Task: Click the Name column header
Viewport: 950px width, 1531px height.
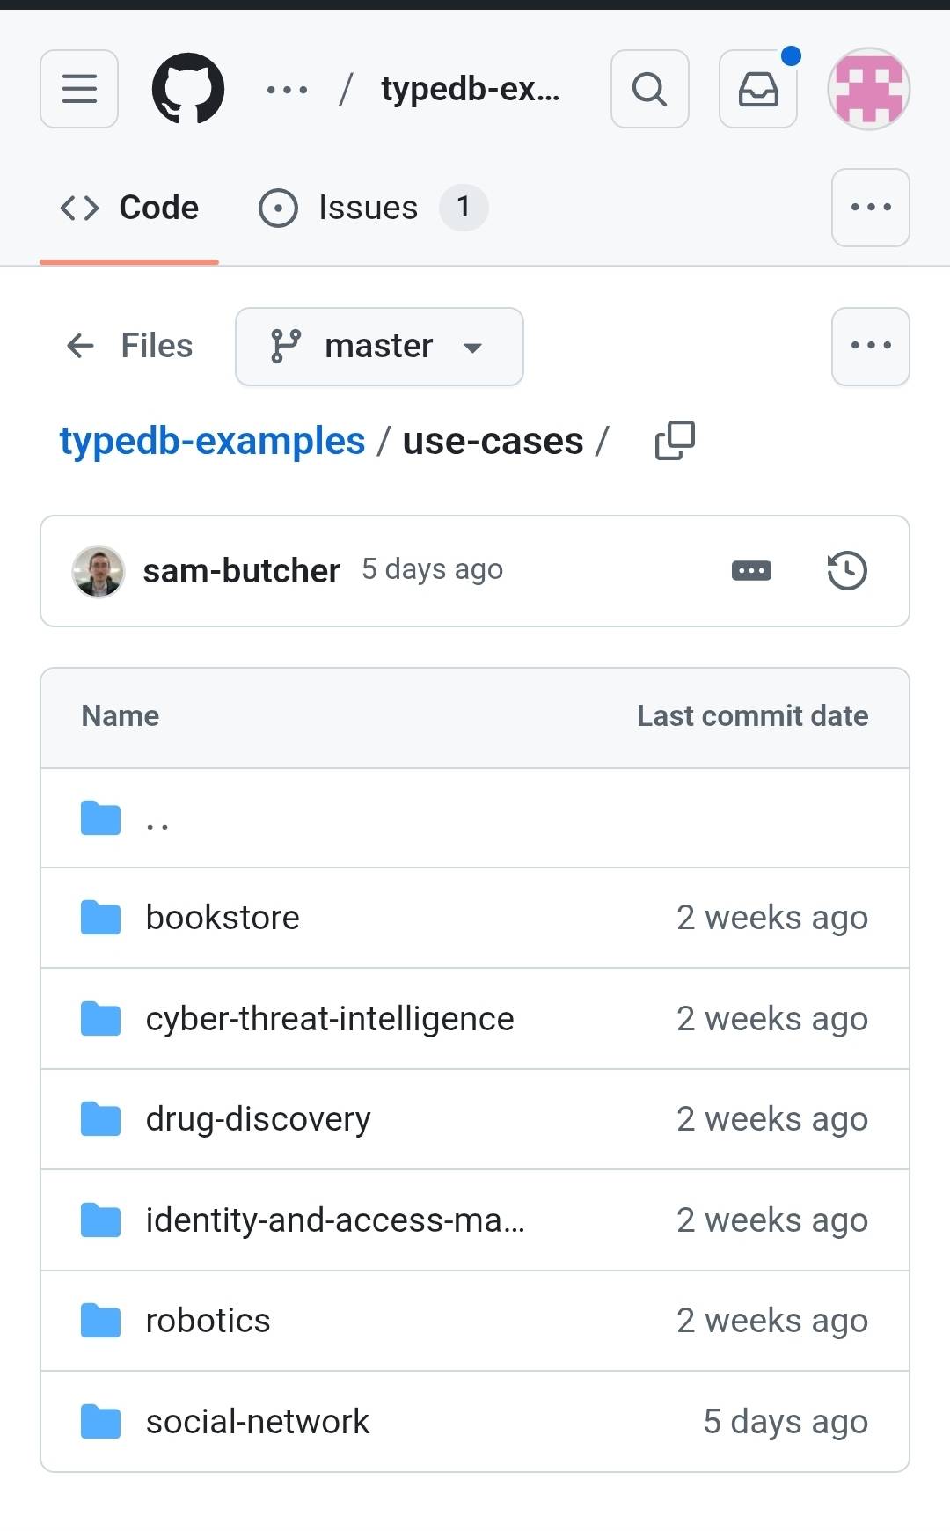Action: pyautogui.click(x=121, y=716)
